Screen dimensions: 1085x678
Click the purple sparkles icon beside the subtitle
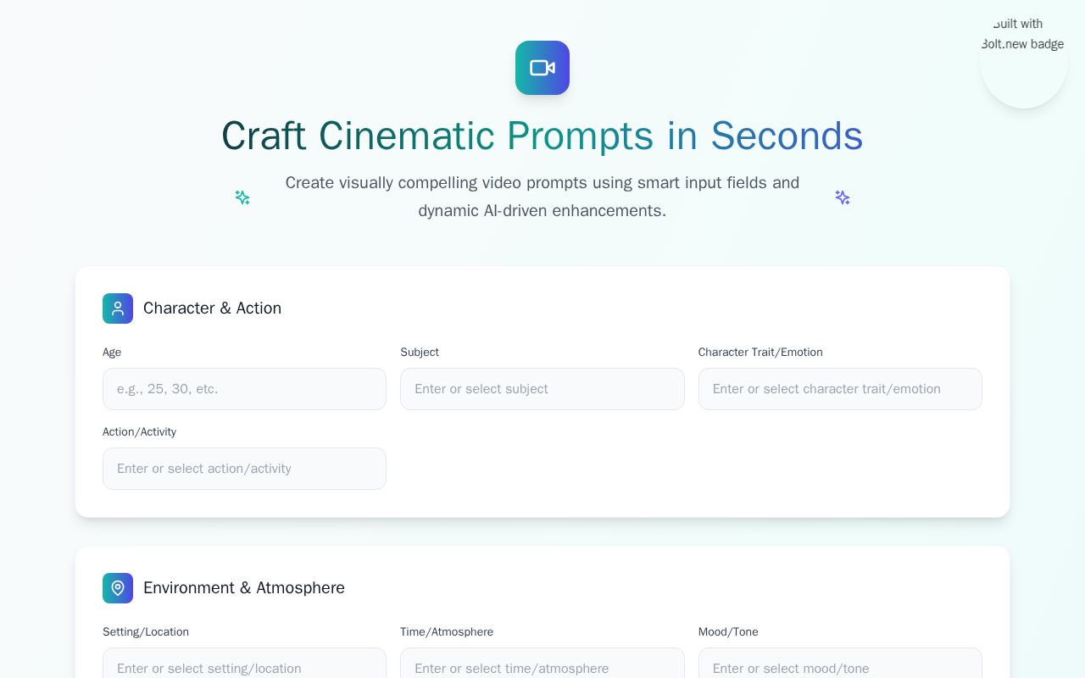(843, 197)
